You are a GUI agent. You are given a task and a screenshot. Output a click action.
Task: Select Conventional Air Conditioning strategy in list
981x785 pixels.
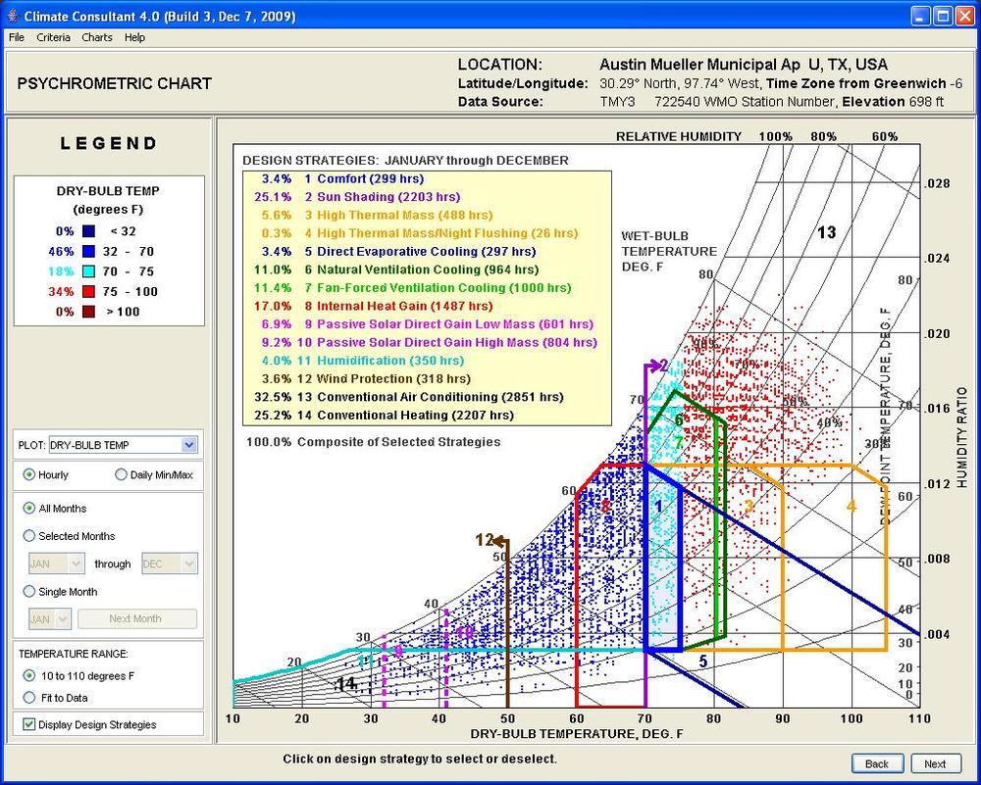[434, 397]
